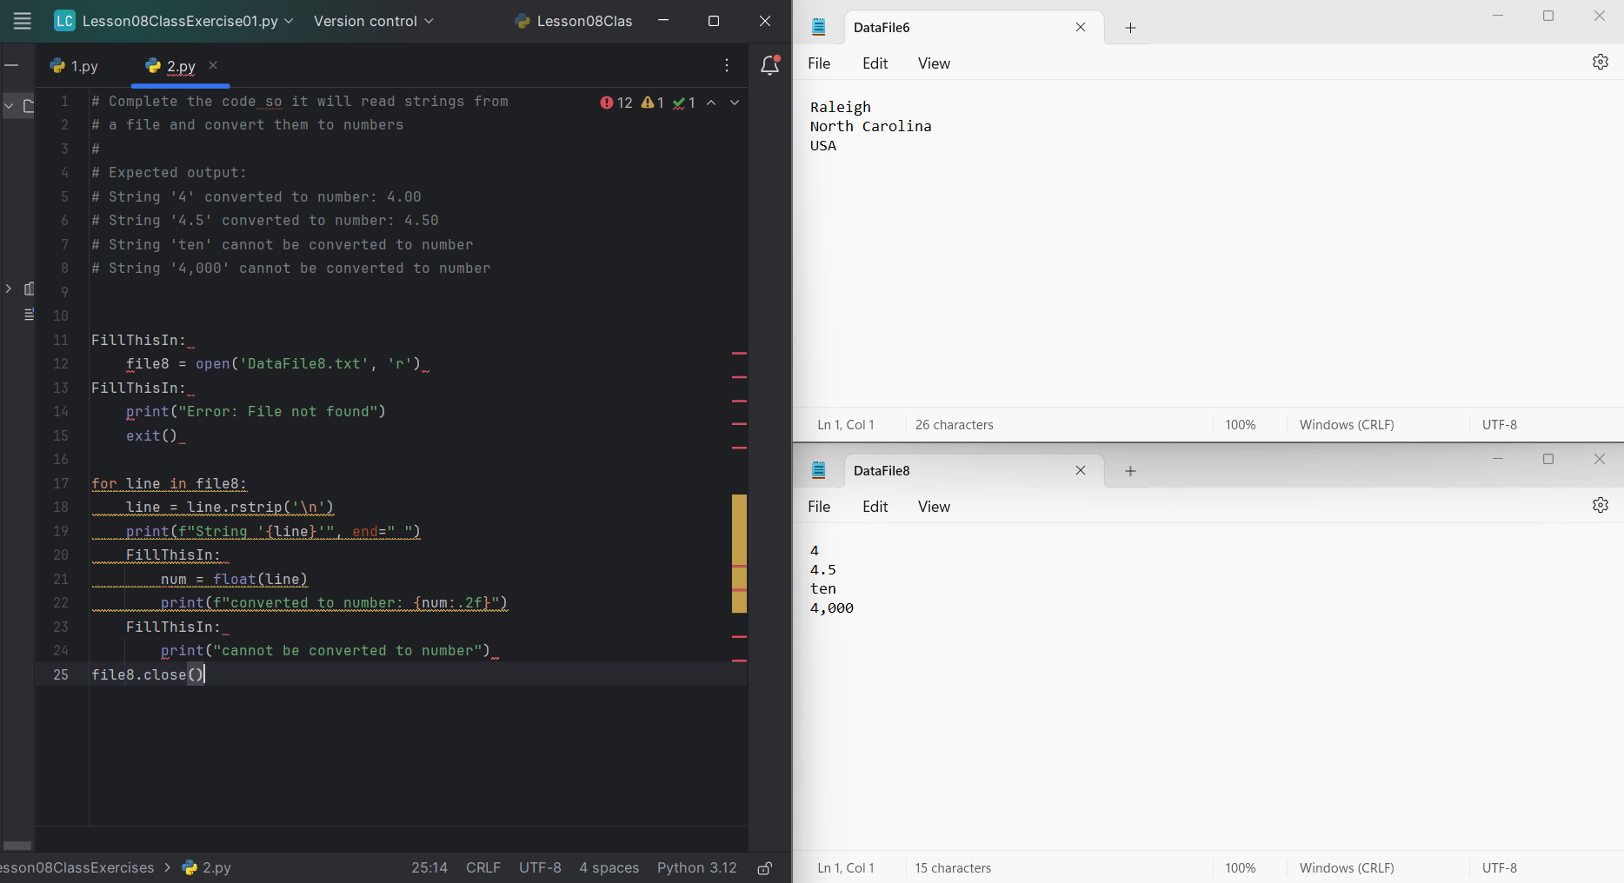Open the Structure tool window from the left sidebar
The image size is (1624, 883).
[x=29, y=289]
